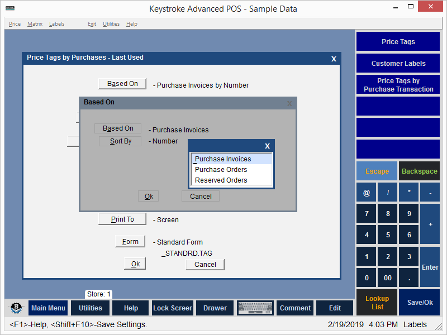Click the on-screen keyboard icon in bottom toolbar
The image size is (447, 335).
255,308
